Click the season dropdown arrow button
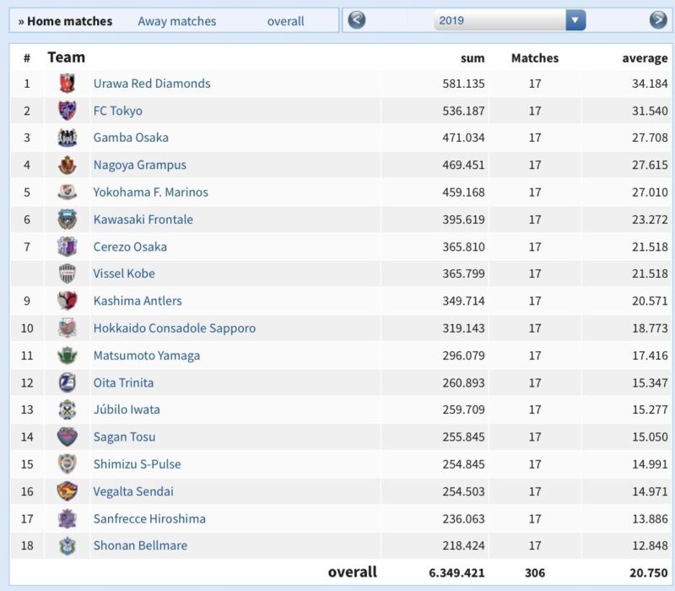Image resolution: width=675 pixels, height=591 pixels. click(x=575, y=20)
